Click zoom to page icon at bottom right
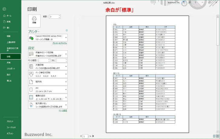 click(x=218, y=136)
